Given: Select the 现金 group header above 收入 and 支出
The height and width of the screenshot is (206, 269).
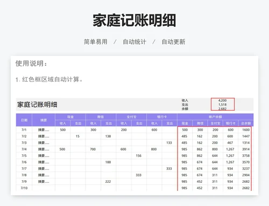Looking at the screenshot, I should (x=70, y=117).
